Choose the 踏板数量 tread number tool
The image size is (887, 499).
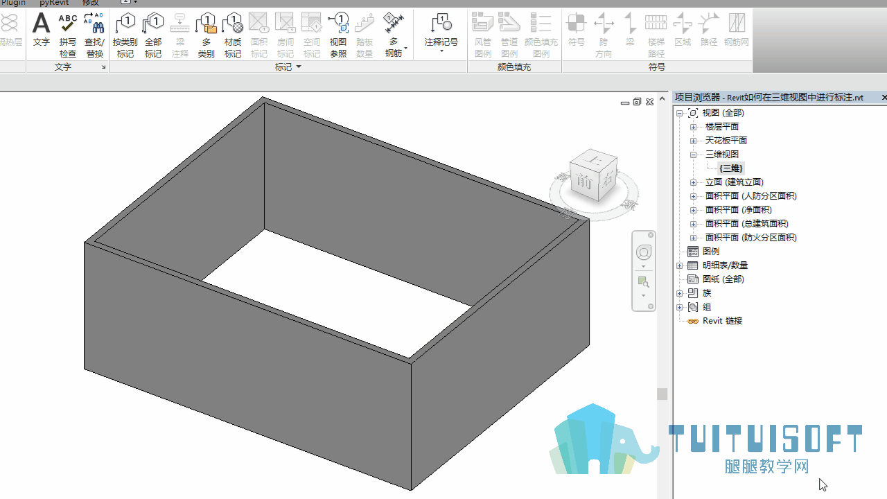[x=365, y=35]
